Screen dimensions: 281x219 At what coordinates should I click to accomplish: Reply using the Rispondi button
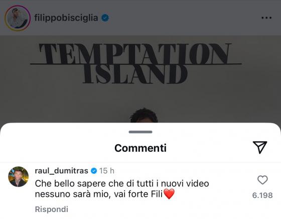52,209
